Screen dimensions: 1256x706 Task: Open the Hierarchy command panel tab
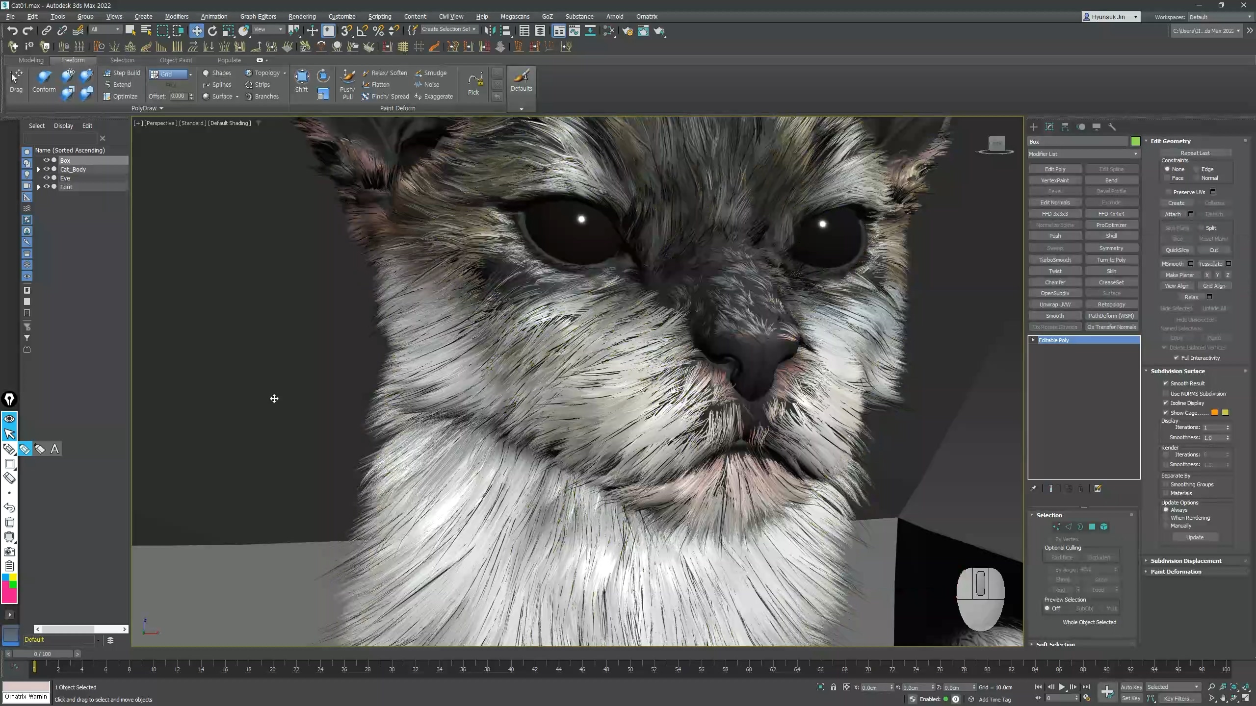(x=1065, y=127)
